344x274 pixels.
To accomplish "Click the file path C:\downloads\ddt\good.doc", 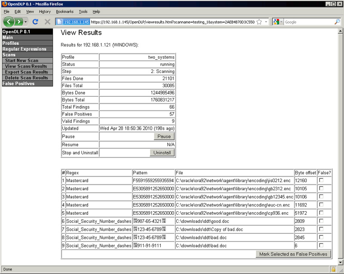I will point(202,221).
